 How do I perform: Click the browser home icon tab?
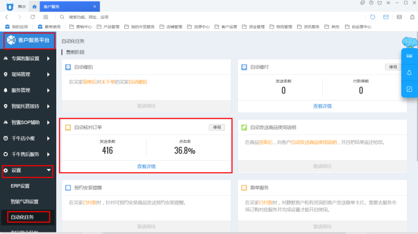[35, 7]
